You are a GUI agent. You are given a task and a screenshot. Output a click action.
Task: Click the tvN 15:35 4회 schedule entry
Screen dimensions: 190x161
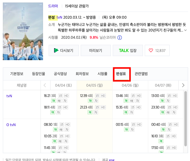tap(122, 107)
